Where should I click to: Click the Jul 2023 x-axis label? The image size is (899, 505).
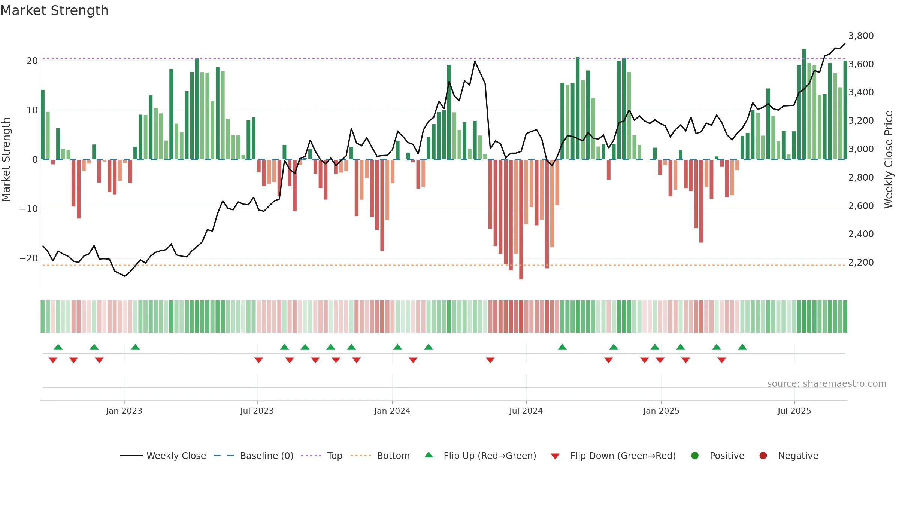click(257, 411)
